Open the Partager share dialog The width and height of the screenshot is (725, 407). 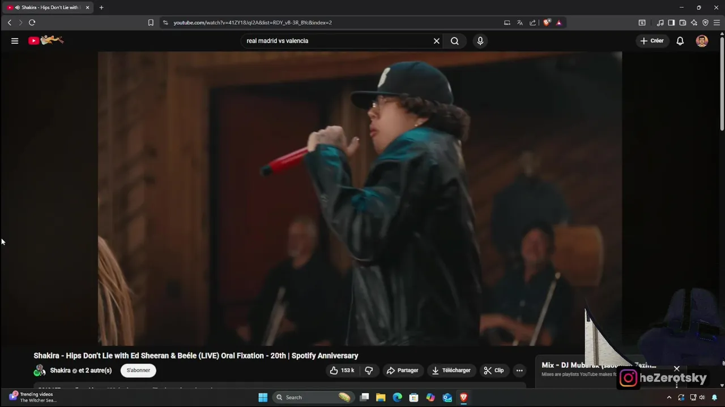402,370
